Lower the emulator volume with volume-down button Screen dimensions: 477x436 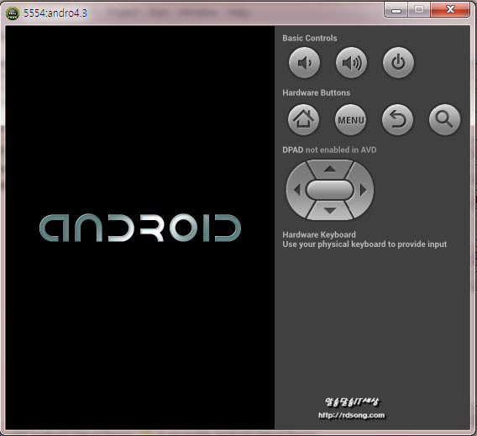(x=304, y=63)
